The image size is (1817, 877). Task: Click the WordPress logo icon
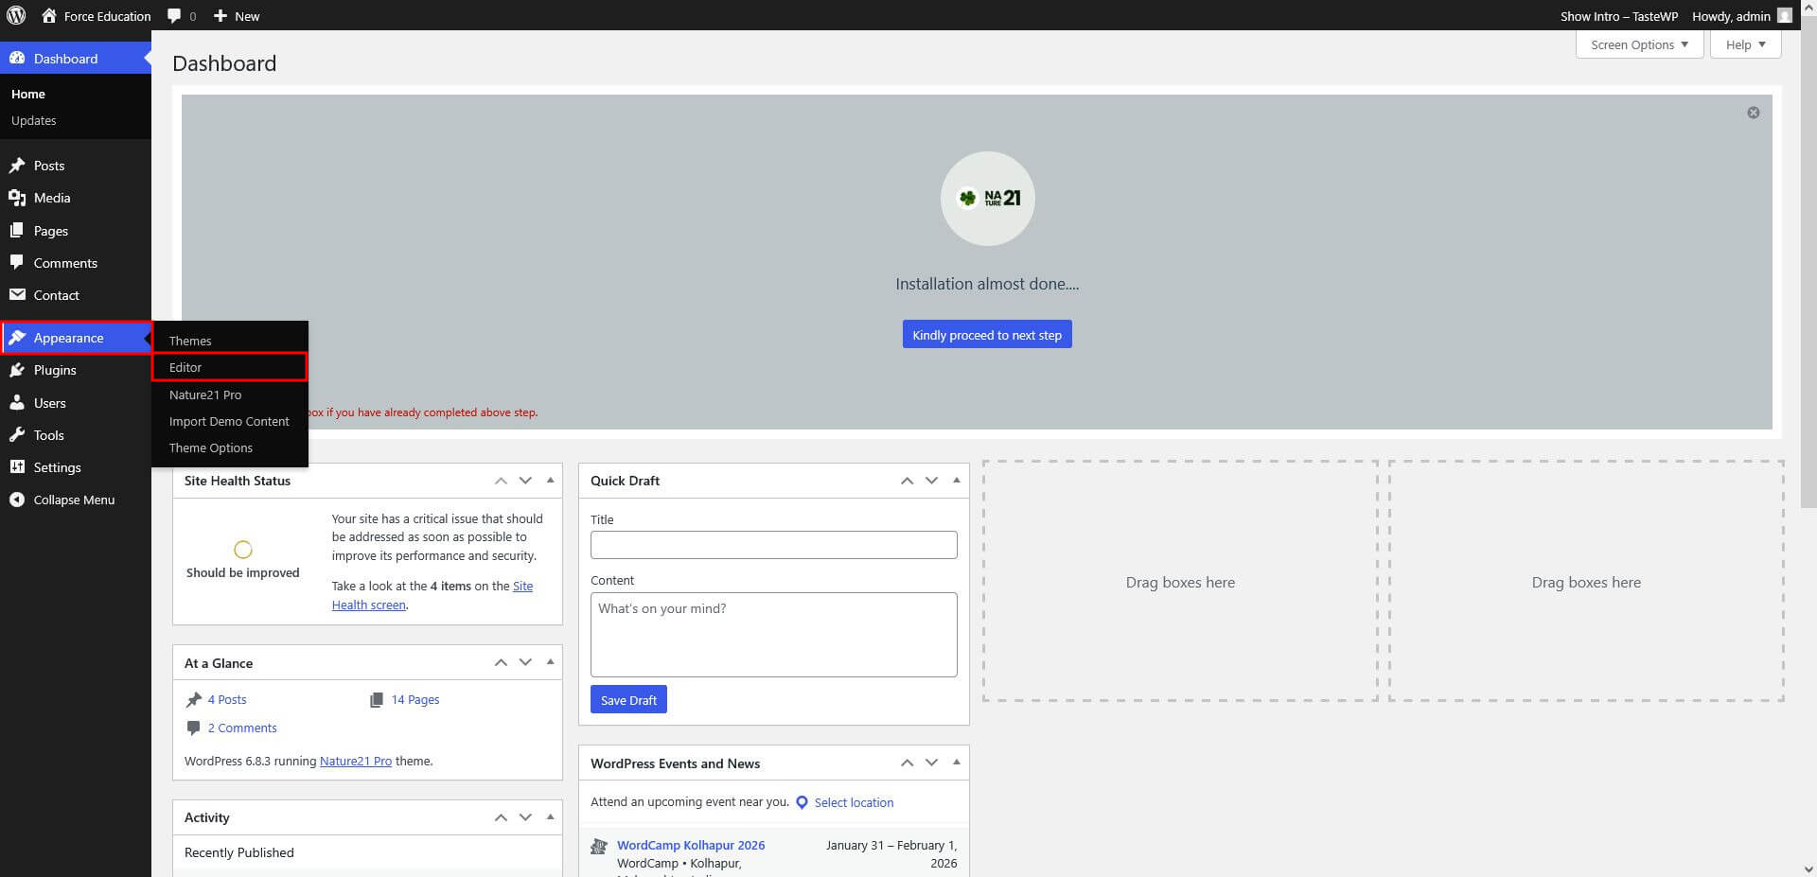pos(16,15)
